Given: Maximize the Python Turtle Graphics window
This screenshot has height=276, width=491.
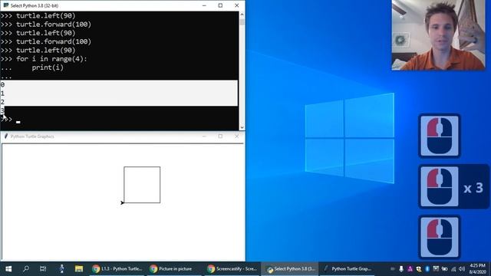Looking at the screenshot, I should (x=220, y=136).
